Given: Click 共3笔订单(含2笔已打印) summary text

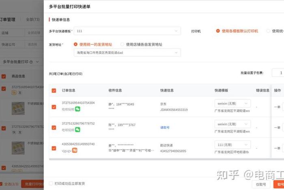Looking at the screenshot, I should 66,74.
